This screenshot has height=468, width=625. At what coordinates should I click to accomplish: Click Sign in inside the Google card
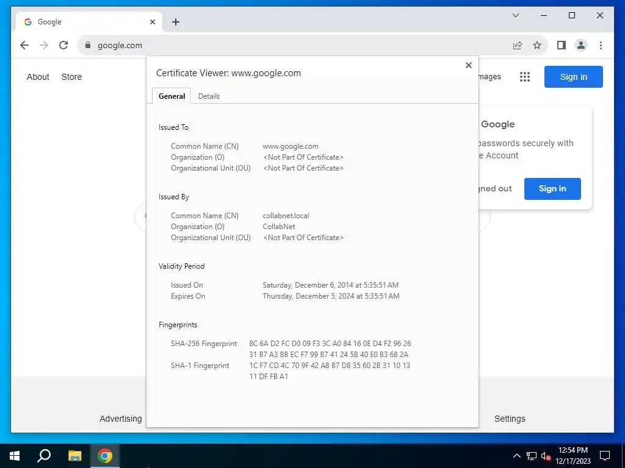(x=552, y=189)
